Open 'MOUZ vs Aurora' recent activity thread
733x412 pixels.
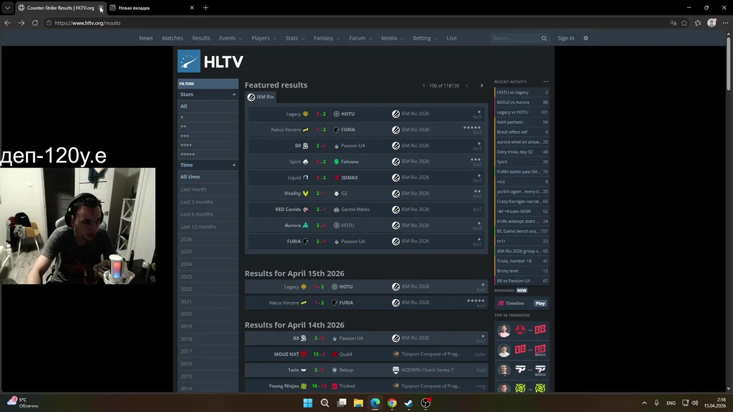[x=522, y=102]
